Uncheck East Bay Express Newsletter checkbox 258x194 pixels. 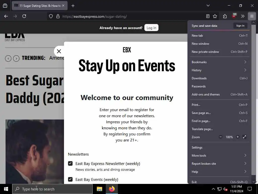(x=70, y=163)
